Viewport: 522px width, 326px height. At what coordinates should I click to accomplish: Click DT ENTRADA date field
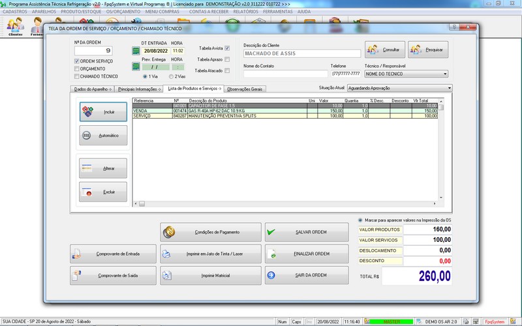click(156, 51)
